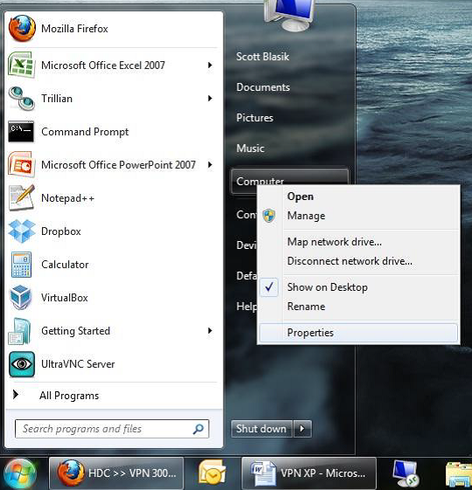The width and height of the screenshot is (472, 490).
Task: Click the Calculator label text
Action: point(65,265)
